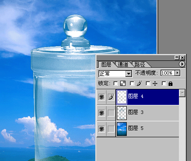Click the lock transparency checkerboard icon
The image size is (191, 161).
123,83
